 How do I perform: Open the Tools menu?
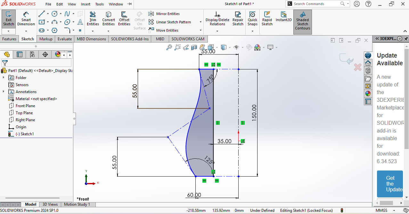click(x=100, y=4)
